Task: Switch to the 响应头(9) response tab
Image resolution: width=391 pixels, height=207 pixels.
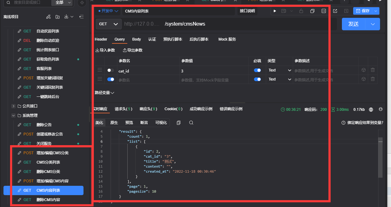Action: point(148,109)
